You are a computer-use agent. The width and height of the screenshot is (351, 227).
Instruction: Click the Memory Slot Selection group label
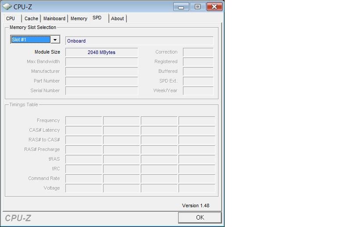pos(32,27)
